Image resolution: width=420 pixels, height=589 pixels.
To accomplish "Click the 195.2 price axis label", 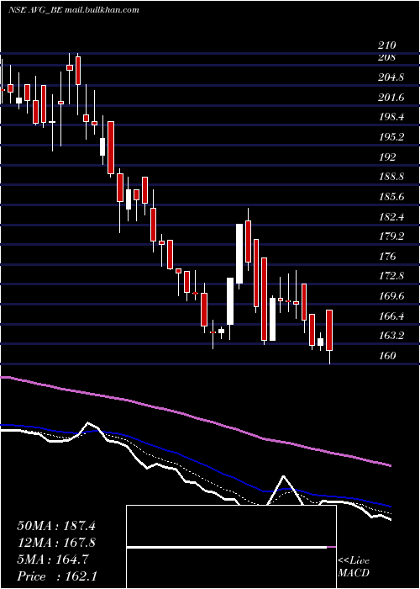I will 391,136.
